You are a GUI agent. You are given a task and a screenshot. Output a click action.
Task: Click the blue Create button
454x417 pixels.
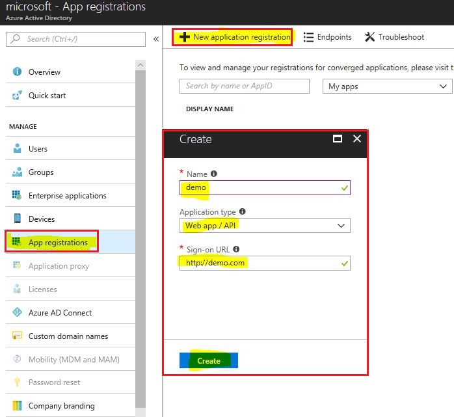tap(209, 360)
